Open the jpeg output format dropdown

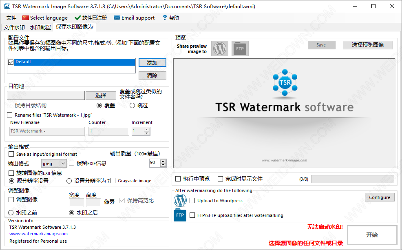click(54, 163)
